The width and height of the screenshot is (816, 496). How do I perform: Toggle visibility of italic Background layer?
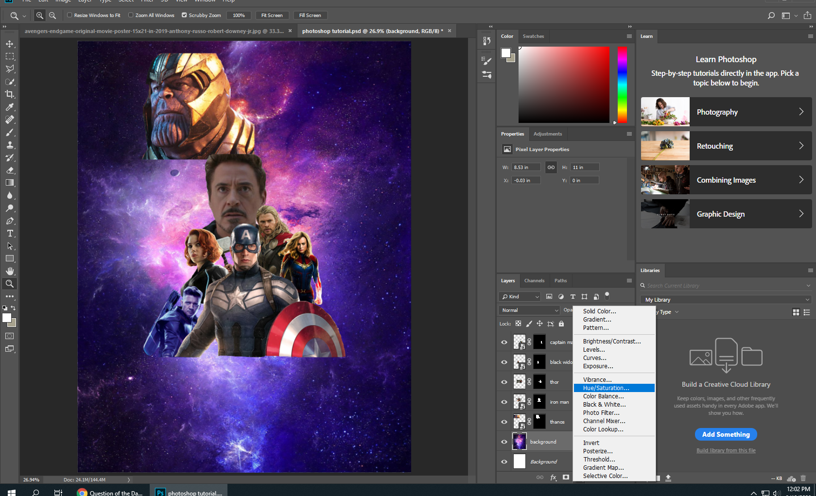pos(504,462)
